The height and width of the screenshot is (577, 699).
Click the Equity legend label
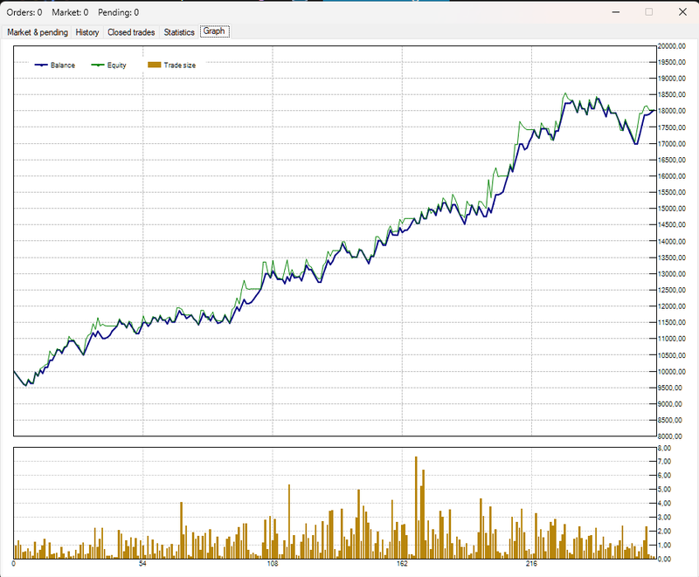[x=116, y=65]
